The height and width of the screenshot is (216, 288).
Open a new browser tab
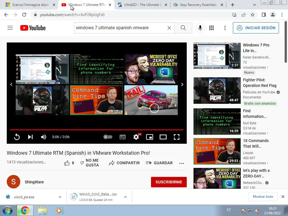click(x=233, y=5)
